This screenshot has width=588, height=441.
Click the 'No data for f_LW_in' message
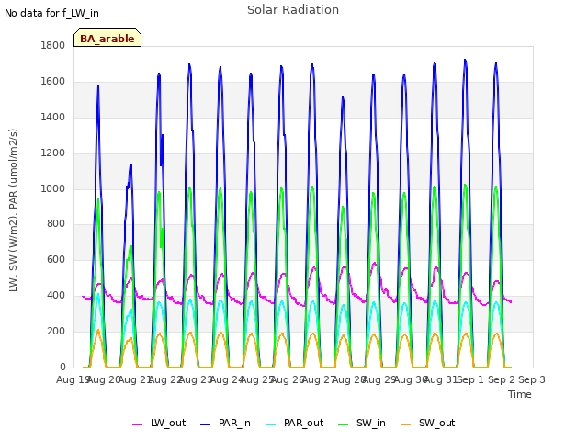(x=51, y=13)
